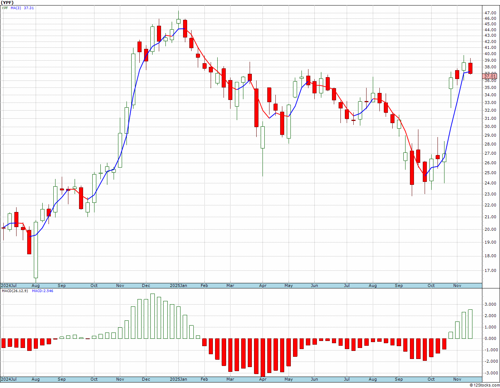The width and height of the screenshot is (500, 388).
Task: Click Mar on the MACD panel time axis
Action: pyautogui.click(x=230, y=379)
